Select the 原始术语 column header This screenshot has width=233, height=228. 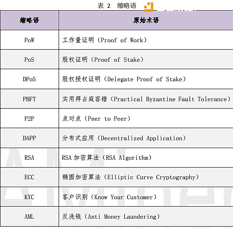[146, 20]
